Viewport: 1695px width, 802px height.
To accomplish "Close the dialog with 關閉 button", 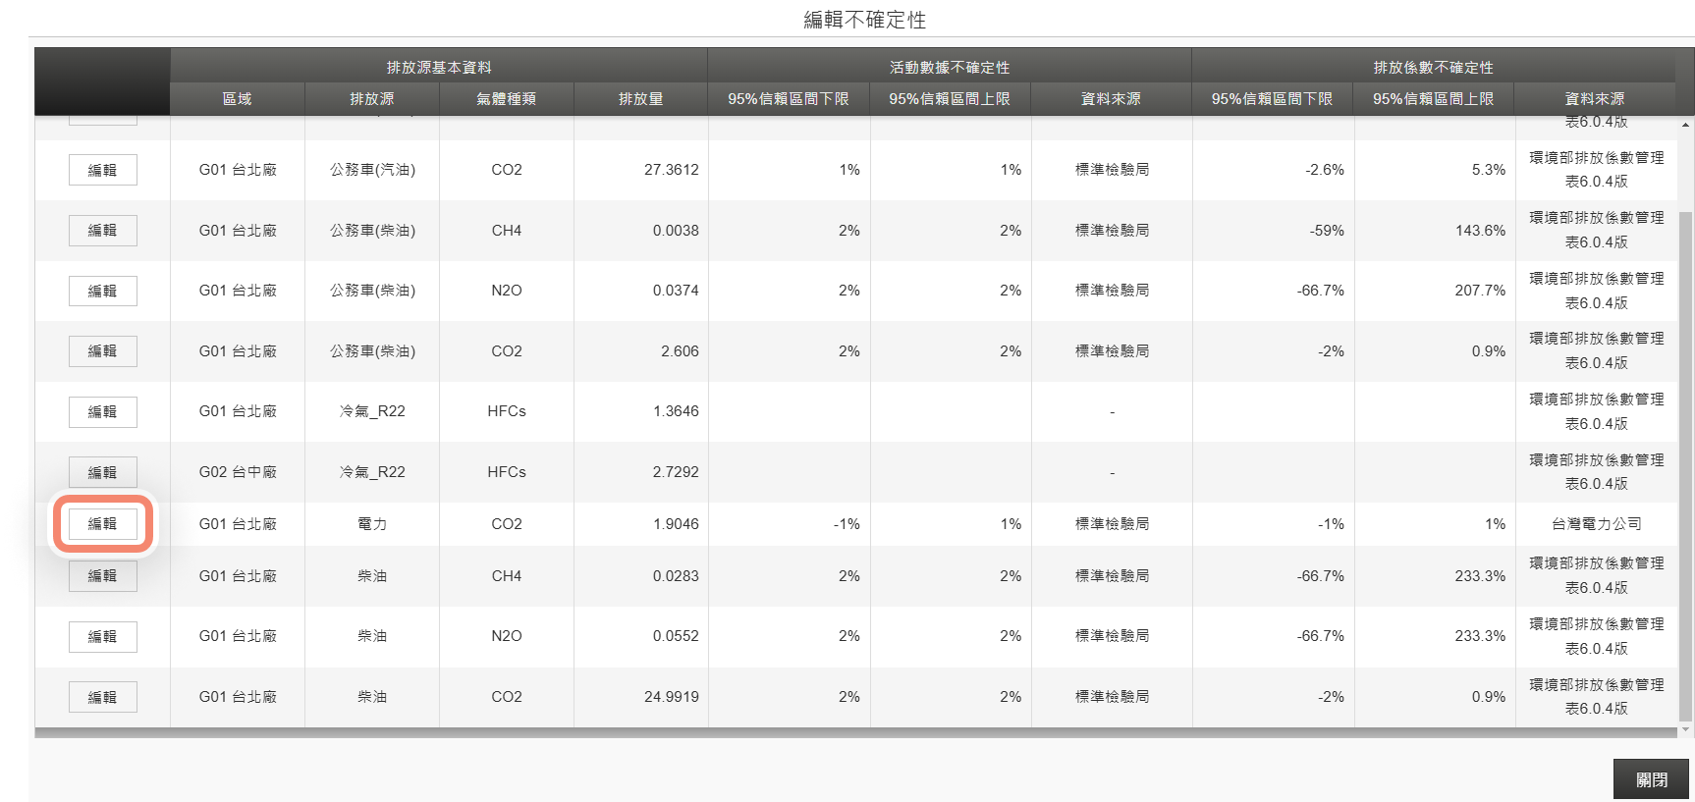I will coord(1651,779).
